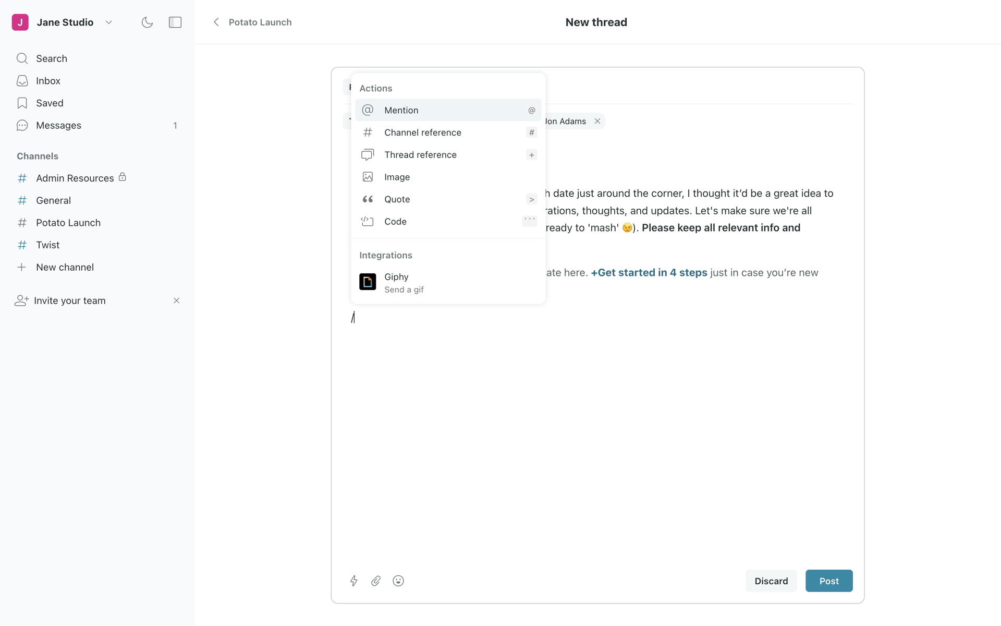
Task: Go to Saved items
Action: click(x=97, y=103)
